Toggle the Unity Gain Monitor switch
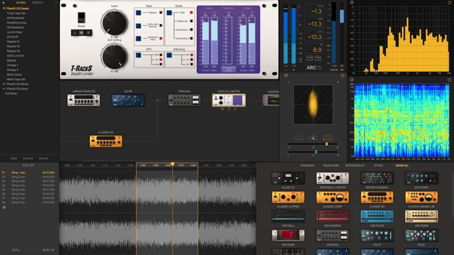Viewport: 454px width, 255px height. tap(138, 25)
